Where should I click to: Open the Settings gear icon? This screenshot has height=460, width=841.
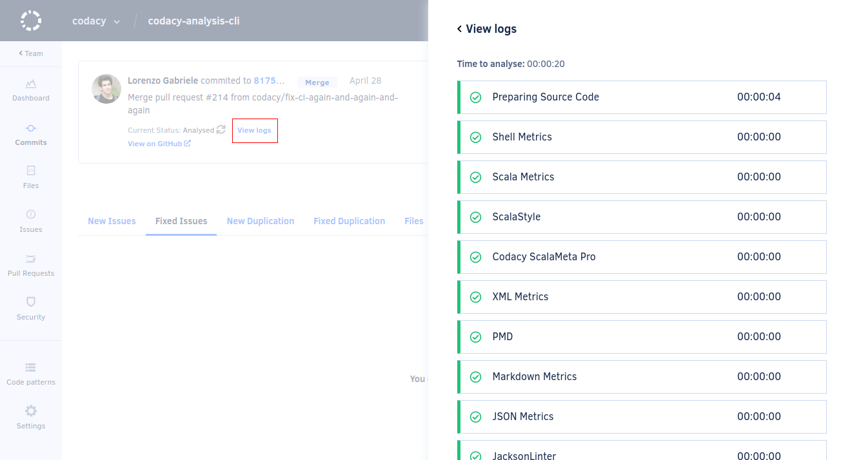pyautogui.click(x=31, y=411)
